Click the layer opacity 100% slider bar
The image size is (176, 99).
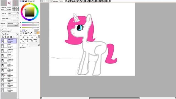pyautogui.click(x=13, y=26)
